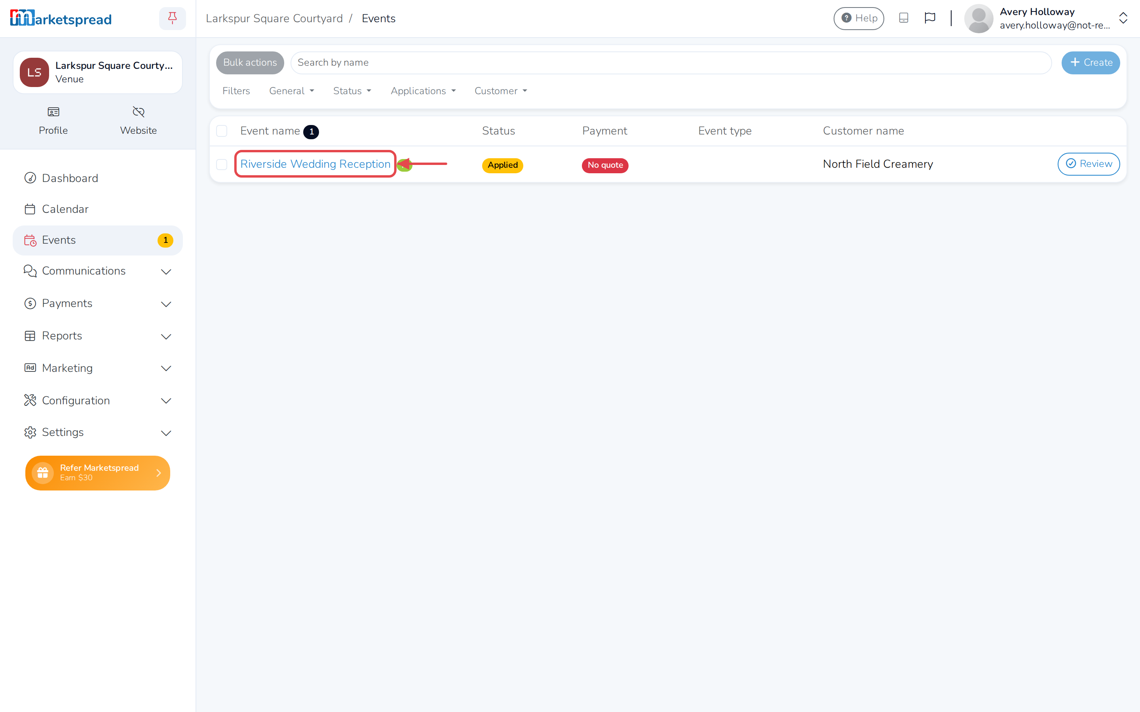Click the flag icon in header

click(929, 18)
